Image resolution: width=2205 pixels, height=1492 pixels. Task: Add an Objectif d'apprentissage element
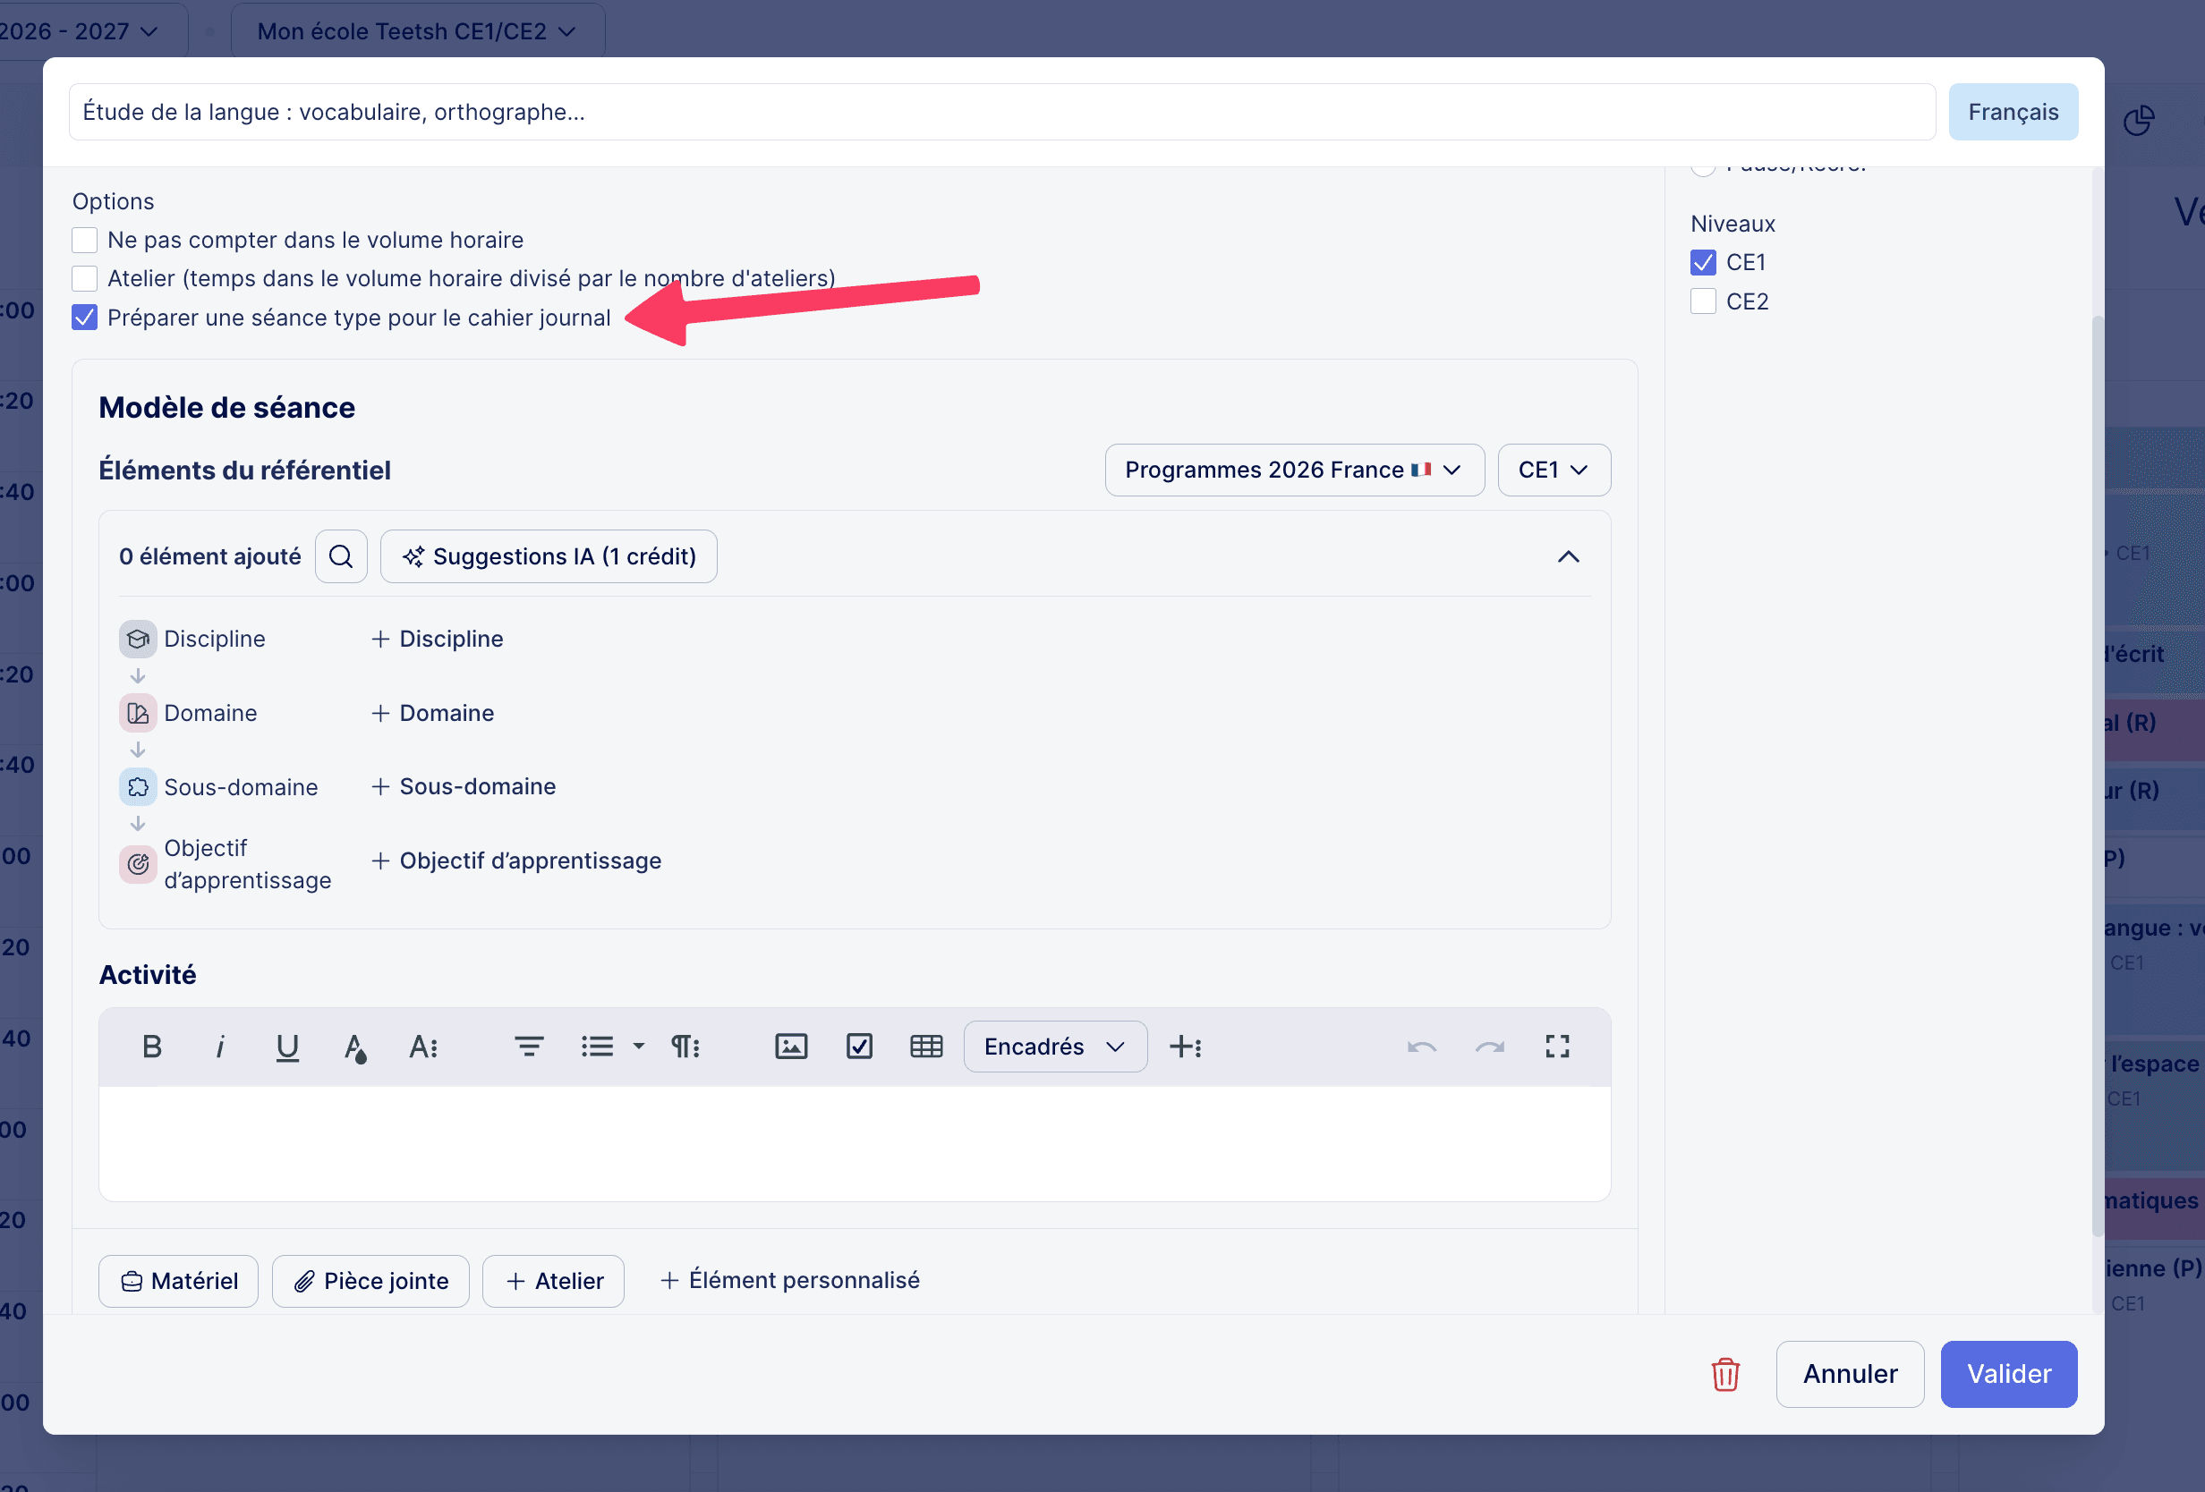515,860
